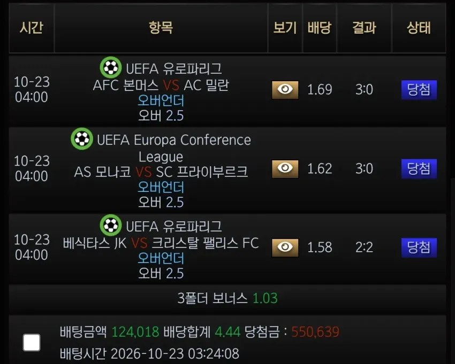
Task: Click the eye icon for AS 모나코 match
Action: point(285,169)
